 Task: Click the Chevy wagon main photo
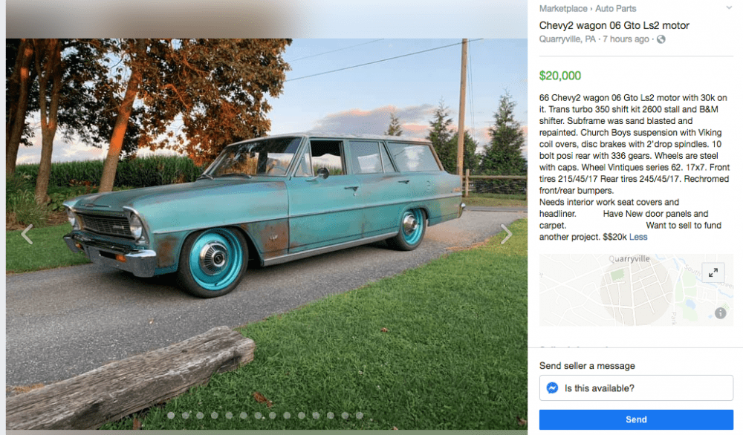[266, 234]
